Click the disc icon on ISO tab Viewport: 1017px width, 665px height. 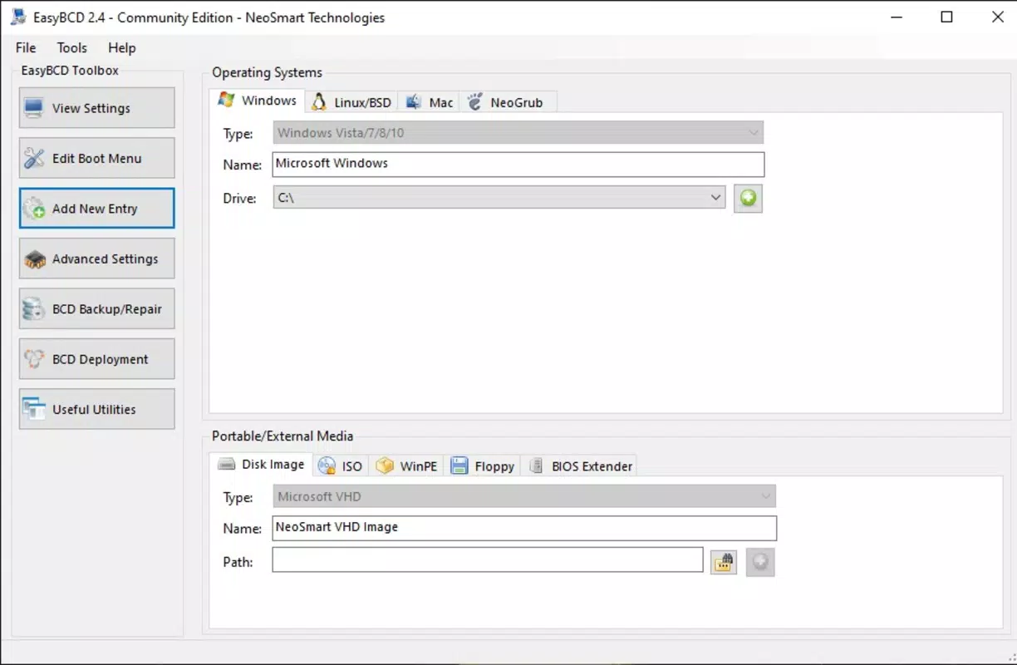pyautogui.click(x=327, y=465)
